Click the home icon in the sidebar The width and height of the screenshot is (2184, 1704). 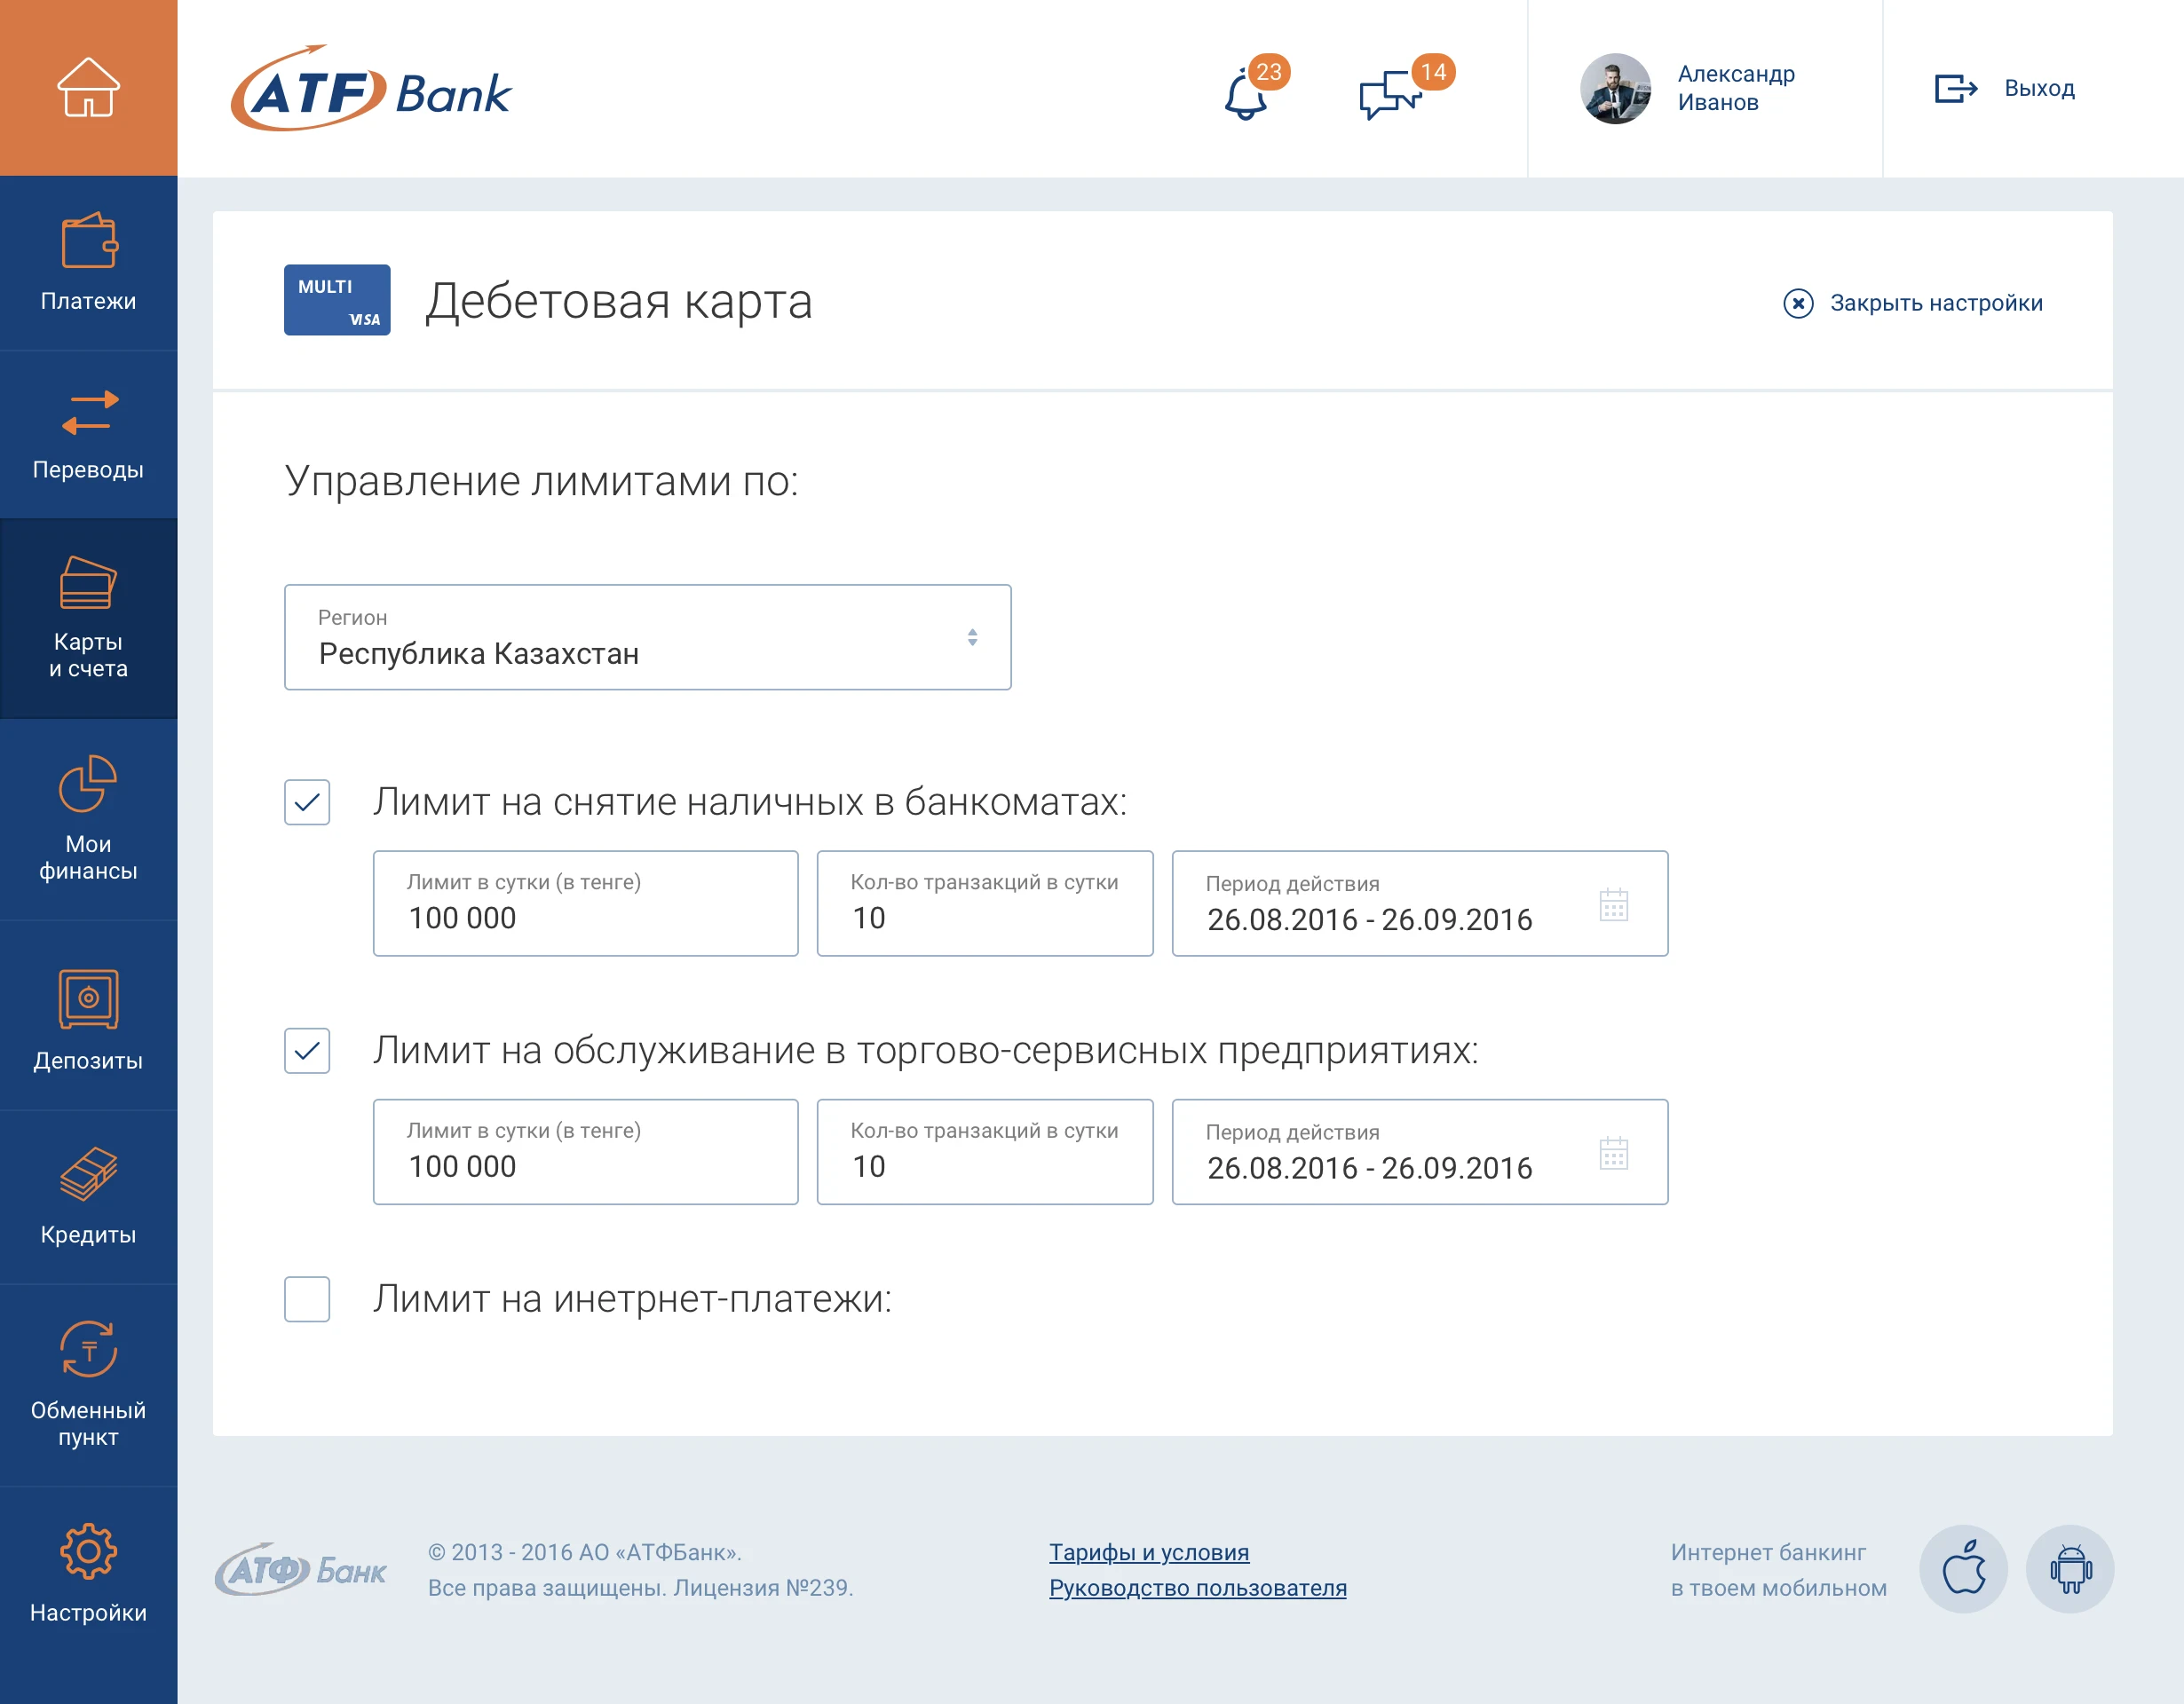click(x=88, y=88)
